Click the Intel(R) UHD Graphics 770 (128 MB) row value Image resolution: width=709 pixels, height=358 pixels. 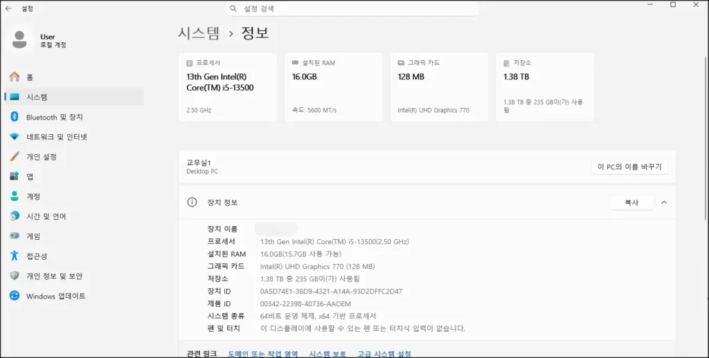click(317, 266)
